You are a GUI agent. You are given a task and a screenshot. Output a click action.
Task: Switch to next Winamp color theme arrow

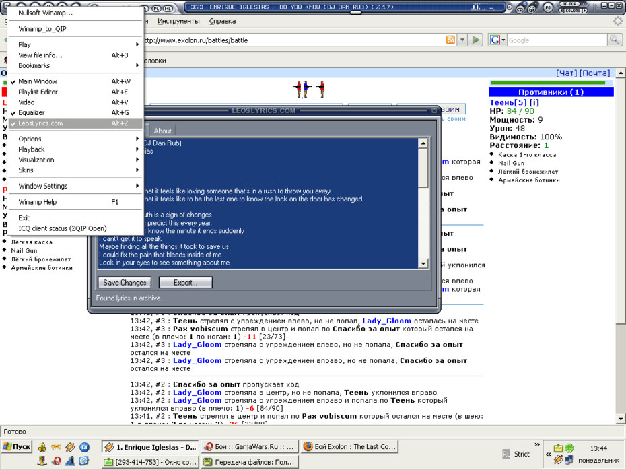584,11
